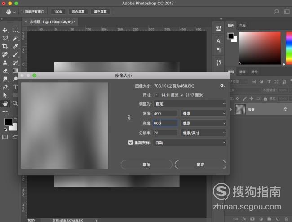The height and width of the screenshot is (222, 292).
Task: Select the Path Selection tool
Action: click(x=5, y=95)
